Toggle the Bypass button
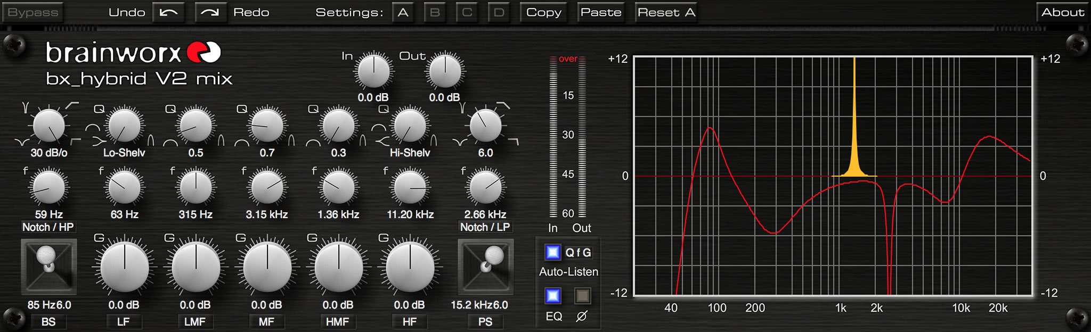This screenshot has height=332, width=1091. pyautogui.click(x=33, y=12)
